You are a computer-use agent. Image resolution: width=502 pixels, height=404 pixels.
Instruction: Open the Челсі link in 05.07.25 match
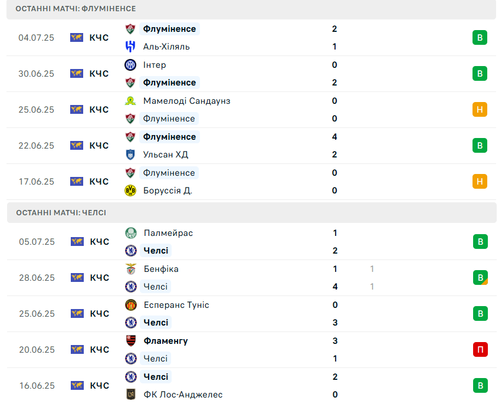click(x=156, y=250)
